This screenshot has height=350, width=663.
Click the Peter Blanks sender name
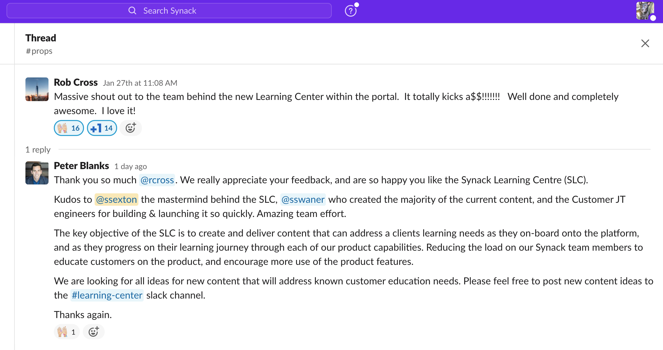point(81,166)
